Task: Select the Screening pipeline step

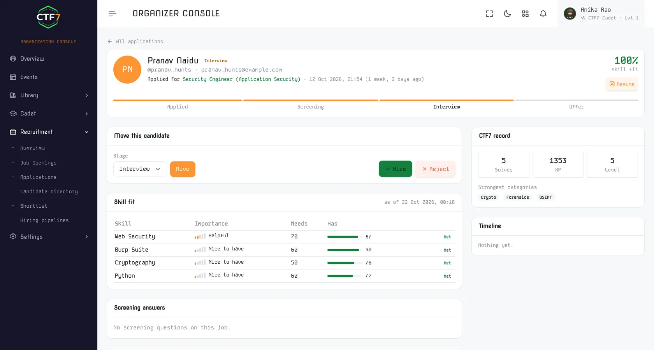Action: pyautogui.click(x=311, y=104)
